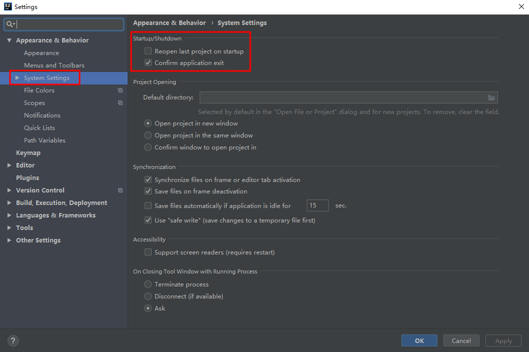
Task: Click the Apply button
Action: pyautogui.click(x=503, y=340)
